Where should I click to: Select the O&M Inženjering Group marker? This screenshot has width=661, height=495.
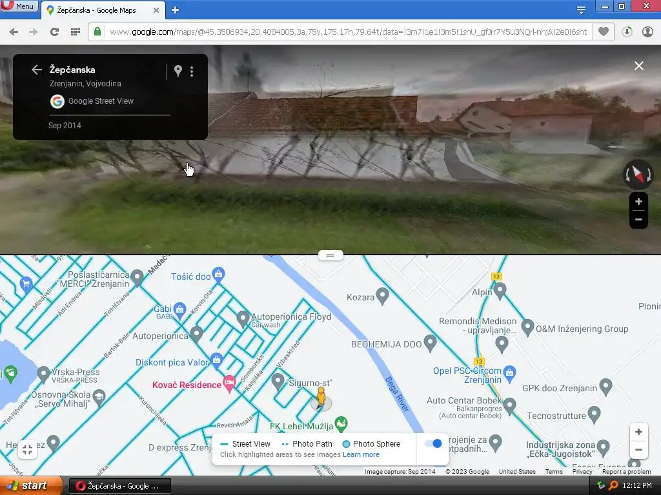(x=528, y=327)
